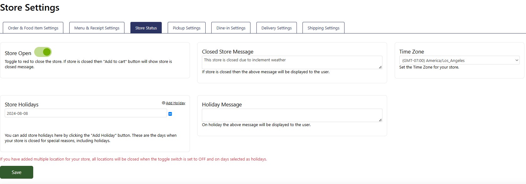Click the Add Holiday link

click(x=176, y=103)
